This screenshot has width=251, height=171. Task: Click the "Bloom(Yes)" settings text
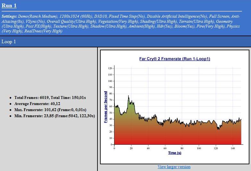click(x=184, y=26)
